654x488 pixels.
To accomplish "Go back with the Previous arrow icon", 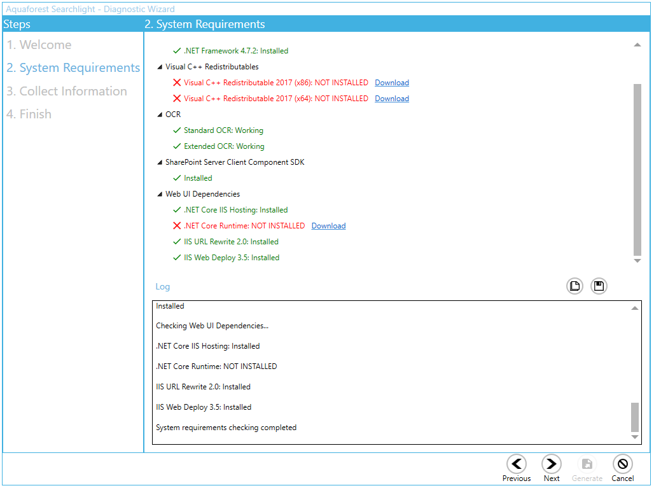I will tap(516, 464).
